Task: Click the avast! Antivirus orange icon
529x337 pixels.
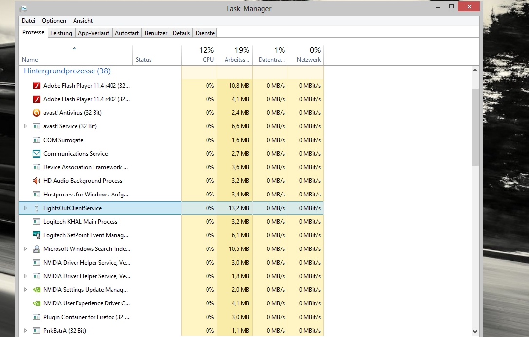Action: click(x=37, y=113)
